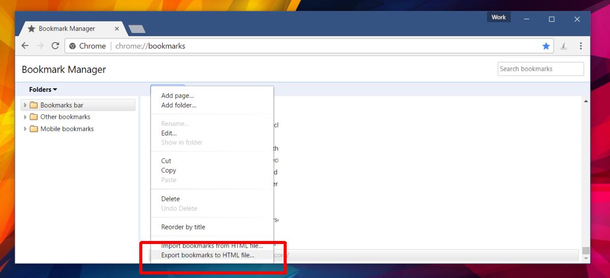The width and height of the screenshot is (610, 278).
Task: Click the blue bookmark star icon
Action: coord(546,46)
